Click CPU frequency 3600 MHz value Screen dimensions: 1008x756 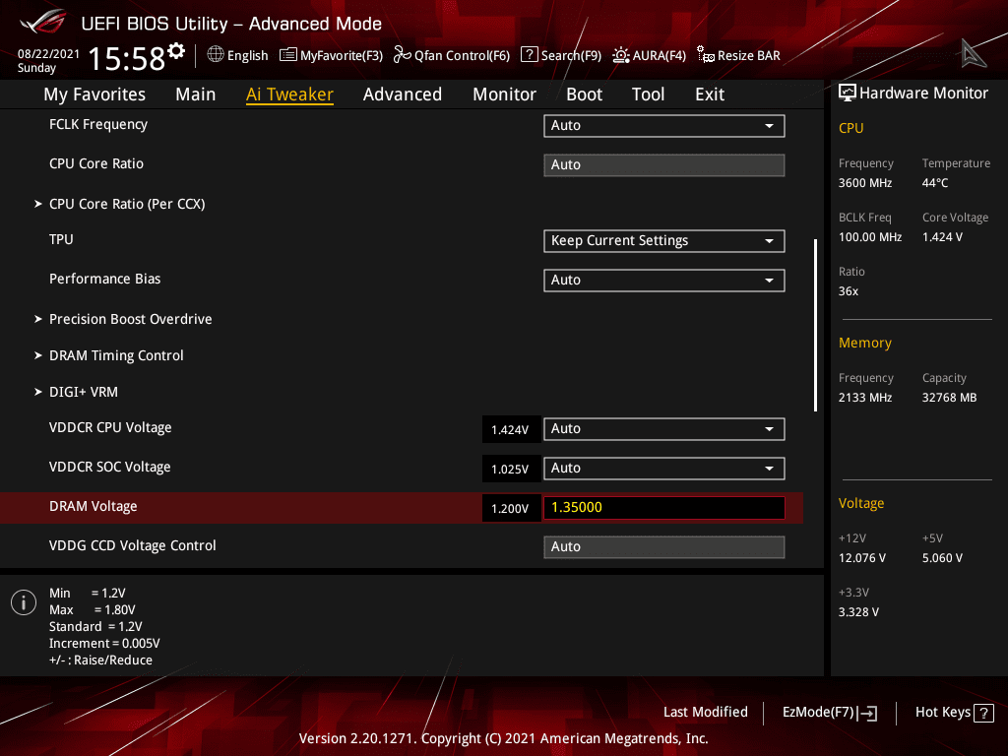(865, 183)
